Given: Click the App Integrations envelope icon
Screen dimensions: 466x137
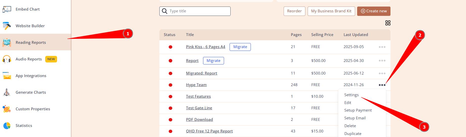Looking at the screenshot, I should click(x=7, y=76).
